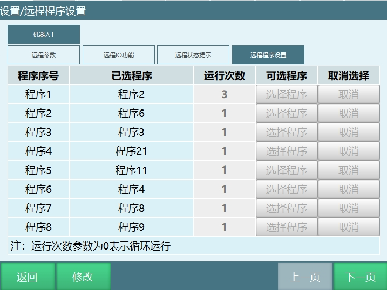
Task: Click 选择程序 for 程序1 row
Action: [287, 94]
